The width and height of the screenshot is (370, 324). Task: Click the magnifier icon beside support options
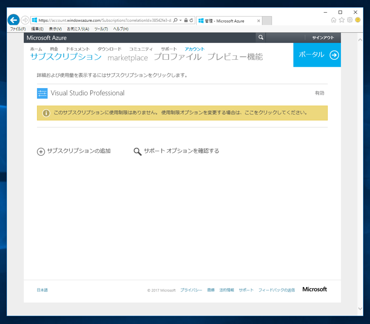pos(138,152)
